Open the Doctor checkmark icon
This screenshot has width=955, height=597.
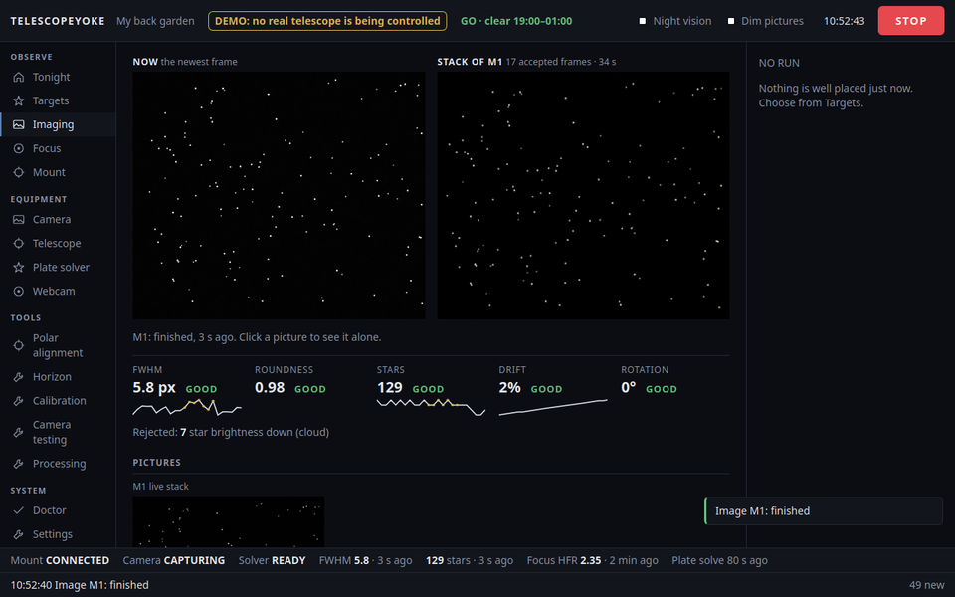tap(19, 510)
